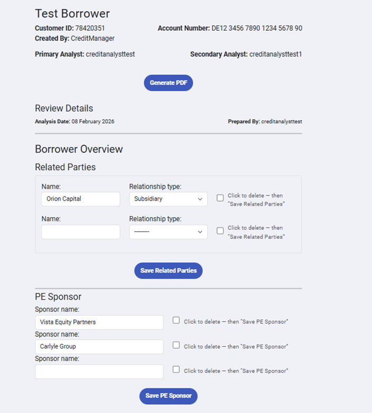Click the Review Details section heading
372x413 pixels.
(x=64, y=109)
